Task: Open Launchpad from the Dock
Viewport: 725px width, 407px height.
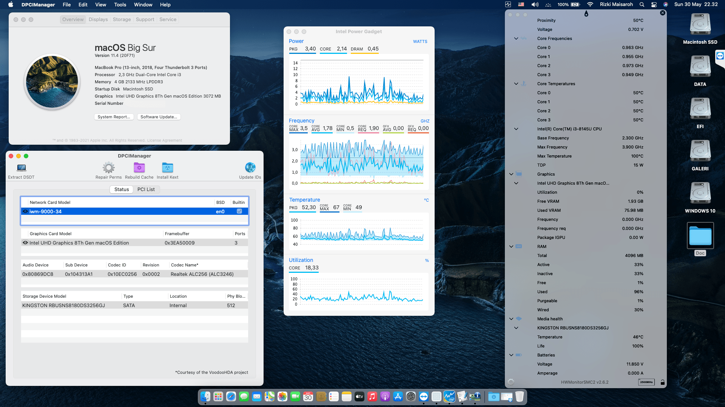Action: pos(218,396)
